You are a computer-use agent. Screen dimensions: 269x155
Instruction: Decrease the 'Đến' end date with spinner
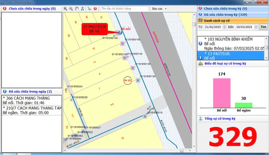(x=256, y=28)
